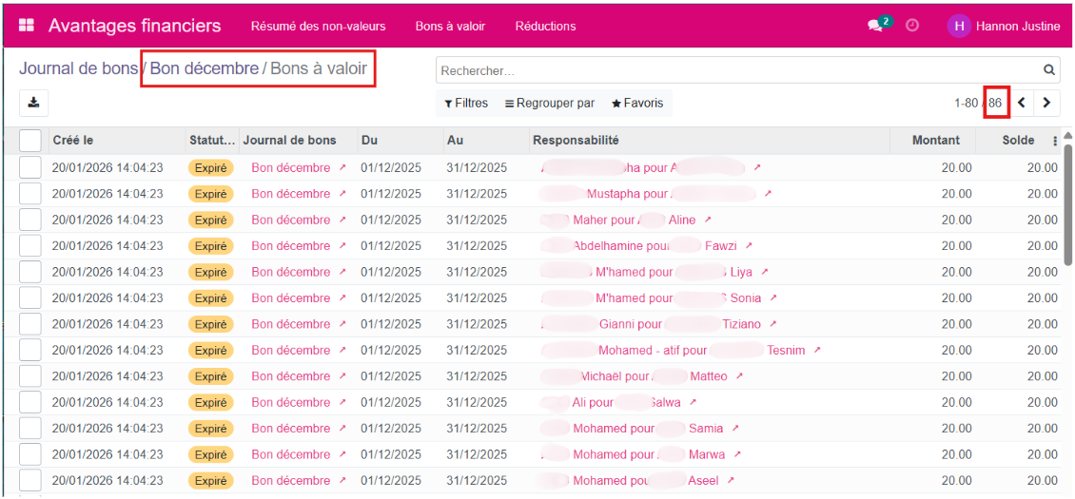Navigate to Journal de bons breadcrumb
Image resolution: width=1075 pixels, height=499 pixels.
point(78,68)
